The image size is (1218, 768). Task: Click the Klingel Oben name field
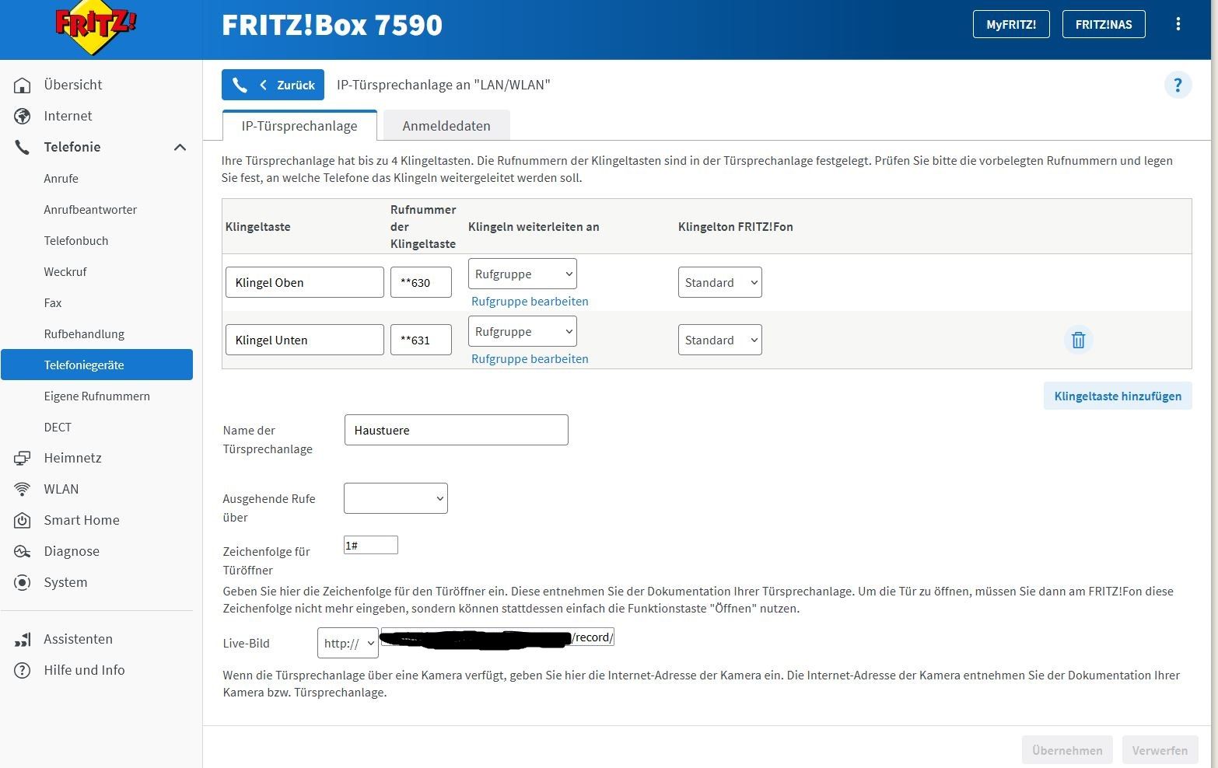[305, 282]
